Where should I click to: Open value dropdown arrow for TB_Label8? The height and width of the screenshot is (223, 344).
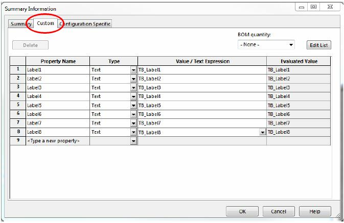coord(262,132)
